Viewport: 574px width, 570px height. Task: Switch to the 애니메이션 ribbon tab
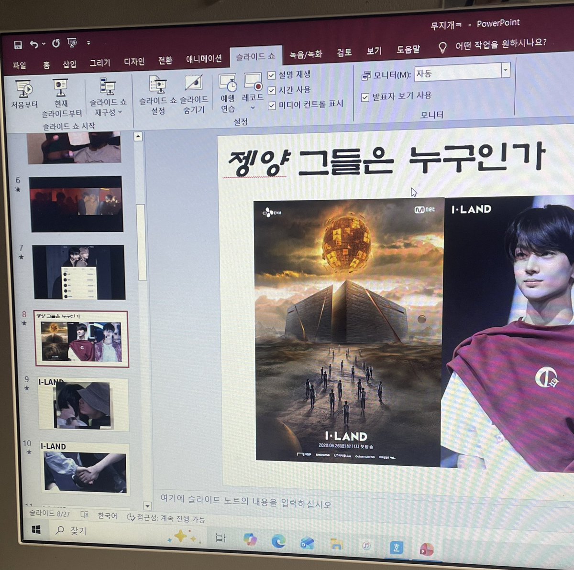204,59
